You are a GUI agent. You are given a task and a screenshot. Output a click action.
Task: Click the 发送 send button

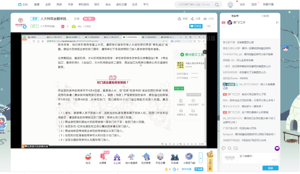tap(270, 168)
